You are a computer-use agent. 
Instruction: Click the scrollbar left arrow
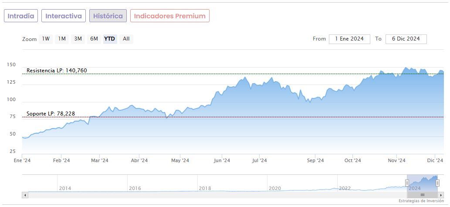pyautogui.click(x=25, y=195)
